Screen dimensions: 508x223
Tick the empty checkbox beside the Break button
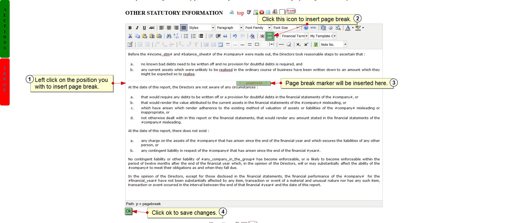click(282, 12)
